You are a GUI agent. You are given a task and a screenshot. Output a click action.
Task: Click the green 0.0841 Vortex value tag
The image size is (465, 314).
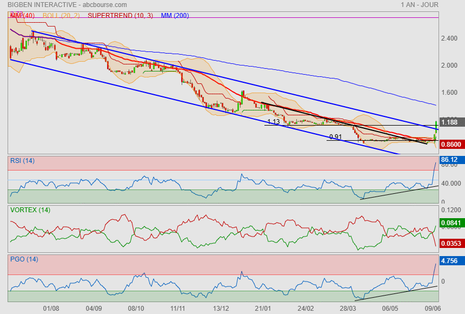(x=451, y=223)
